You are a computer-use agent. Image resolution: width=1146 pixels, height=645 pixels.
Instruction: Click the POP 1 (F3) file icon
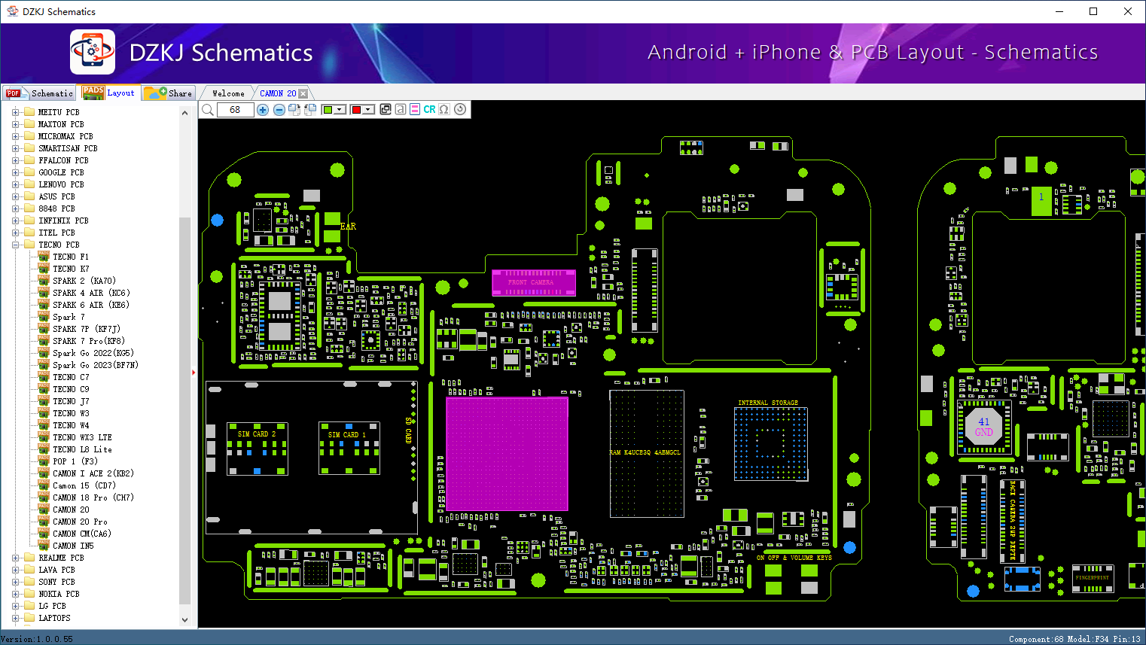click(x=44, y=461)
